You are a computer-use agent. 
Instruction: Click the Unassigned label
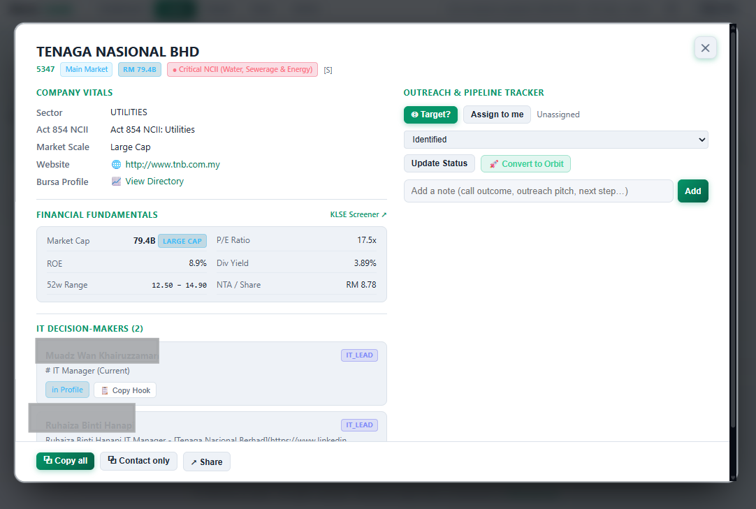tap(558, 115)
